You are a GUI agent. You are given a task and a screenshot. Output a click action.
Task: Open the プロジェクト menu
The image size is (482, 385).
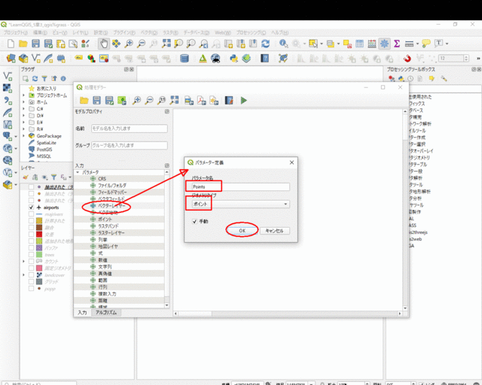16,32
